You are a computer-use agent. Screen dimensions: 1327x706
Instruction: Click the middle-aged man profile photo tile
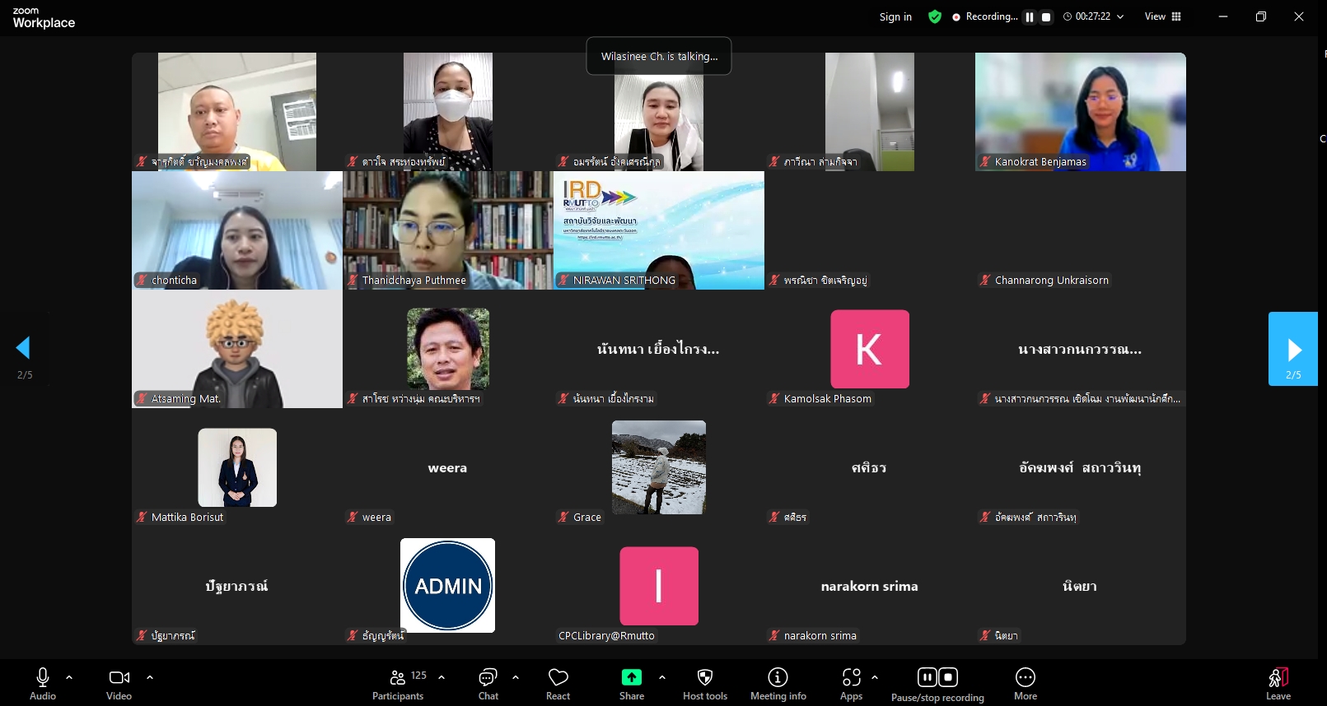(448, 349)
